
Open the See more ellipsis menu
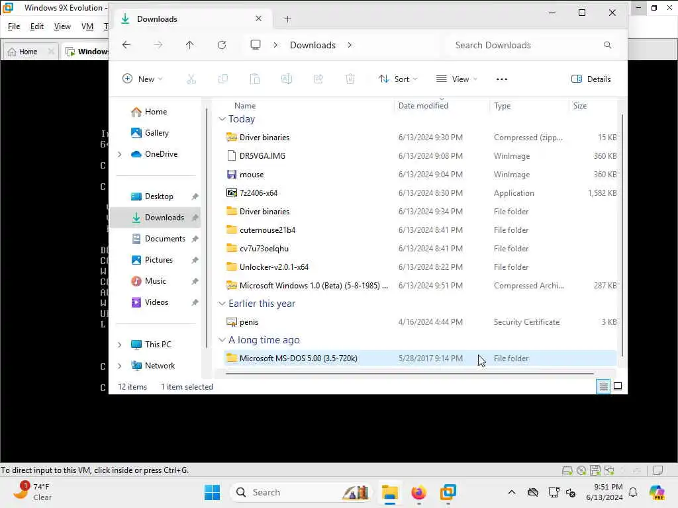(x=502, y=79)
